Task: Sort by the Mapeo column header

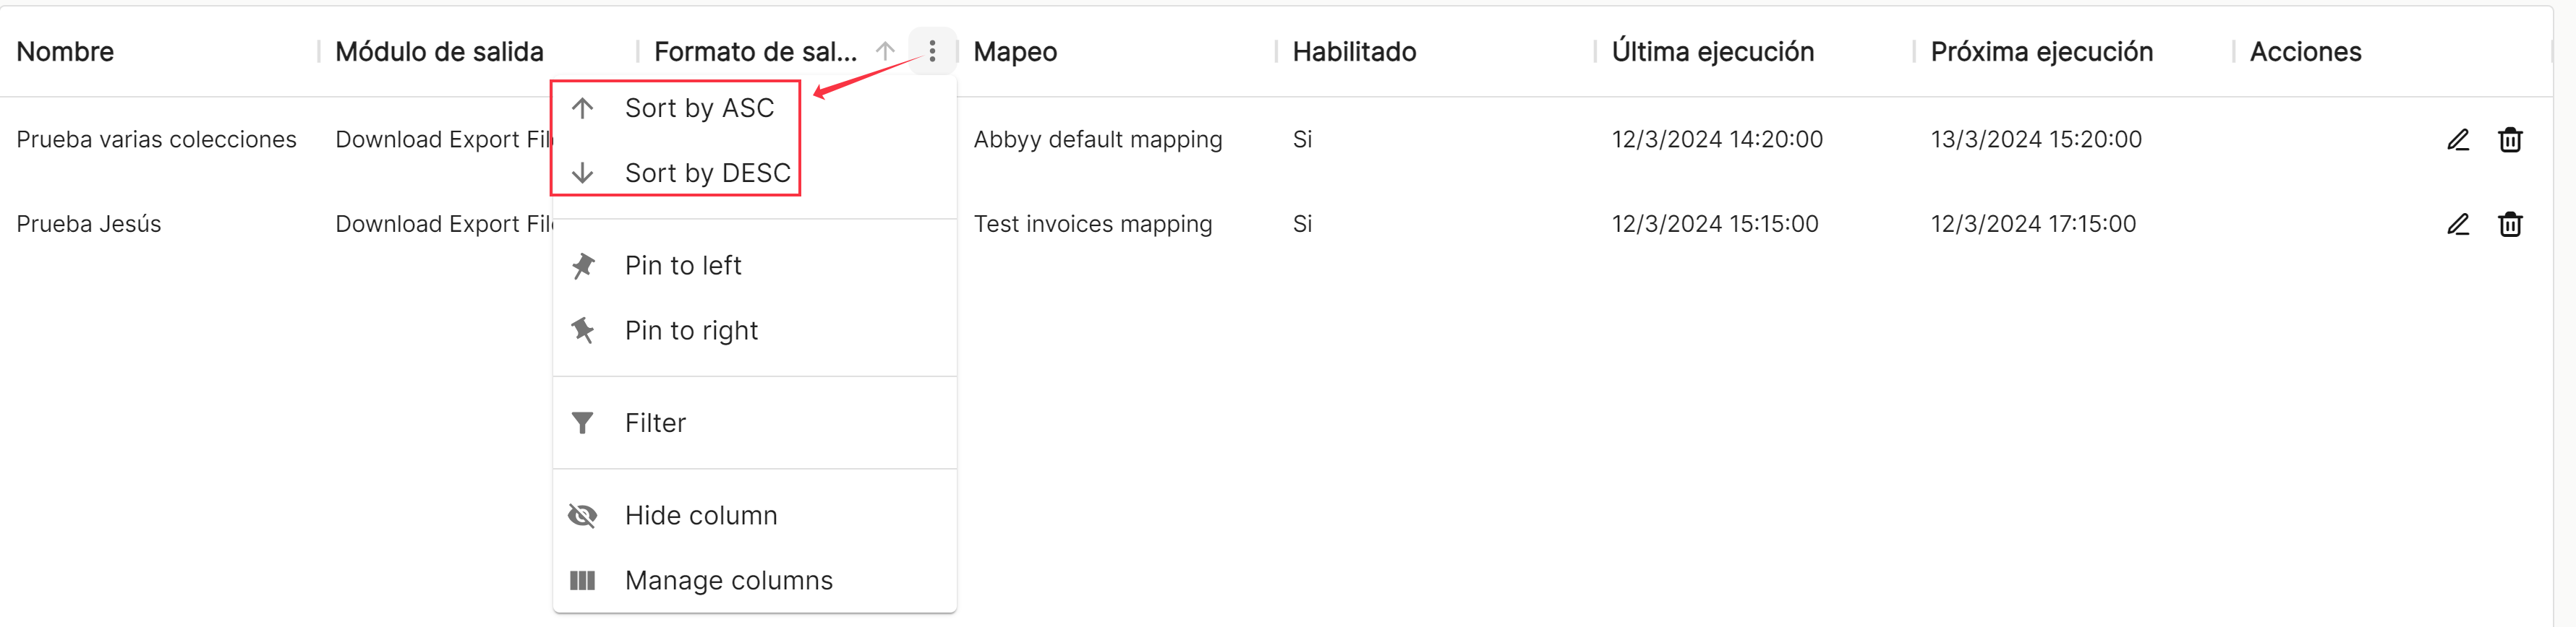Action: point(1015,52)
